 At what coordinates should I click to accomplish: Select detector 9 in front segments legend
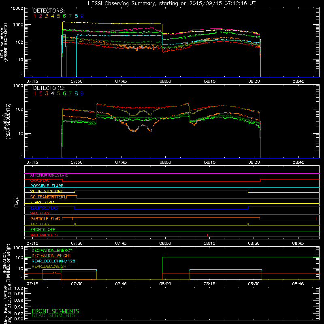pyautogui.click(x=82, y=16)
